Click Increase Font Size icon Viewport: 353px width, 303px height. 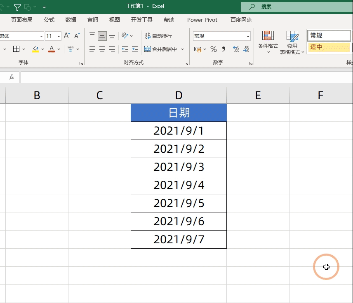67,35
